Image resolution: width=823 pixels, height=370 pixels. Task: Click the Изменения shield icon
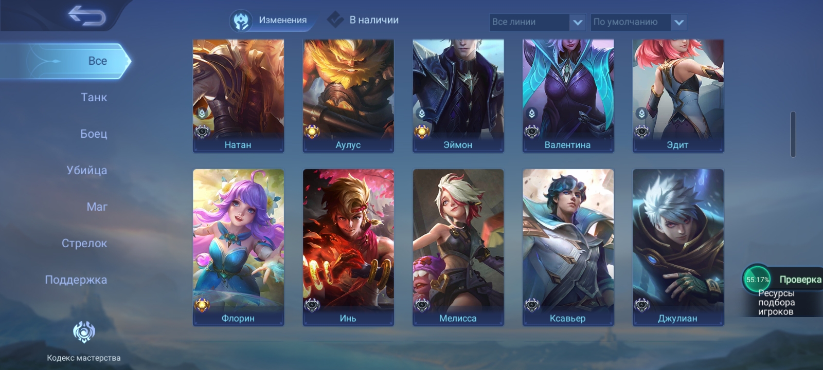pyautogui.click(x=241, y=21)
